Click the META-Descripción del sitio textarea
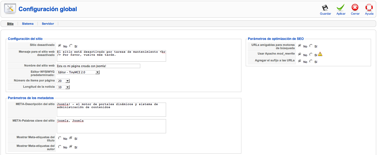377x155 pixels. (x=111, y=110)
